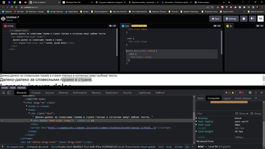The image size is (265, 149).
Task: Open a new Chrome tab with plus
Action: pyautogui.click(x=229, y=2)
